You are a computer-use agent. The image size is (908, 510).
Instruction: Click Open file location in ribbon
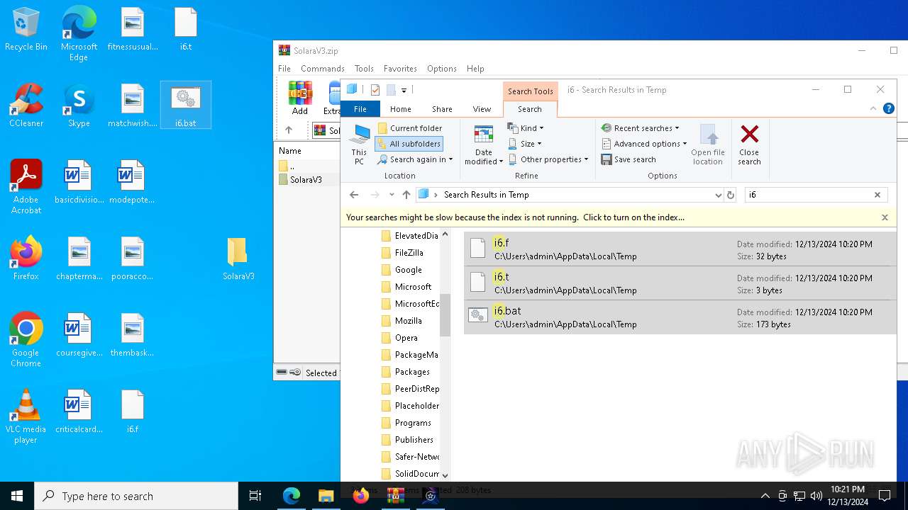pos(707,145)
